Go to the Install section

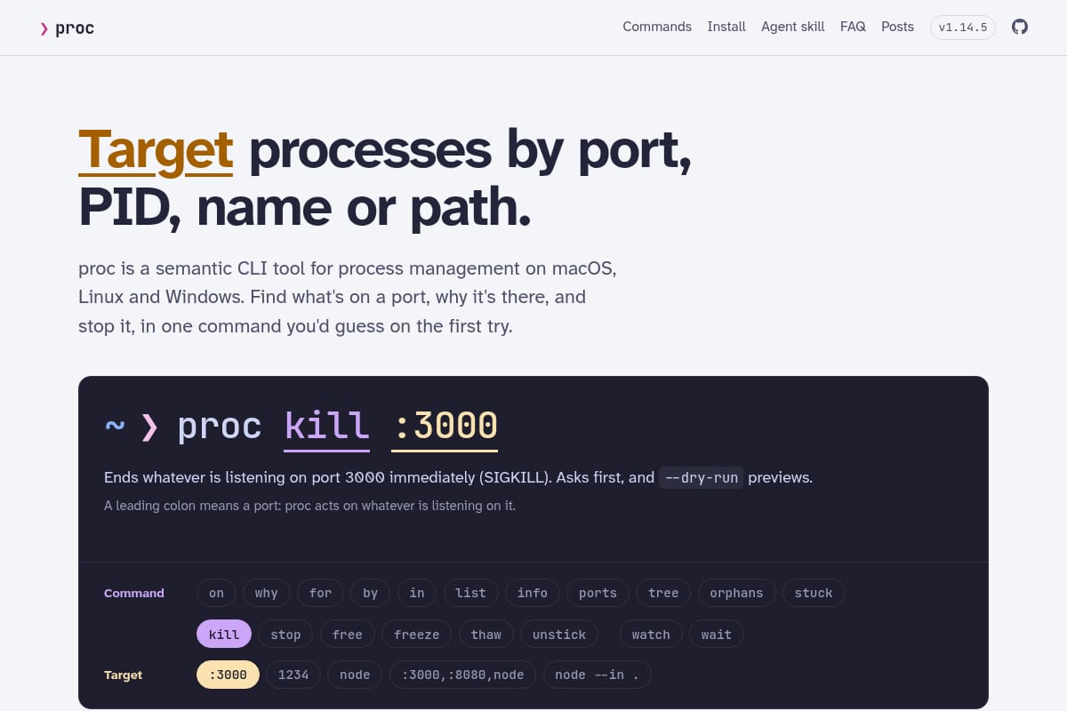point(726,27)
